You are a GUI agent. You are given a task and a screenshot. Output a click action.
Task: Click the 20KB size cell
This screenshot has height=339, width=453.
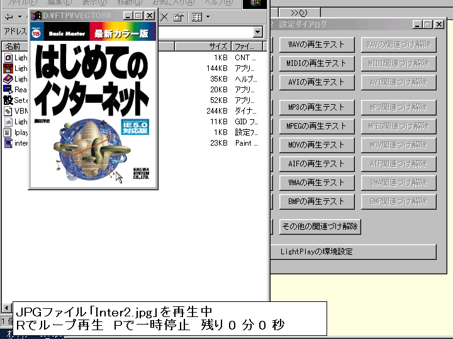219,90
